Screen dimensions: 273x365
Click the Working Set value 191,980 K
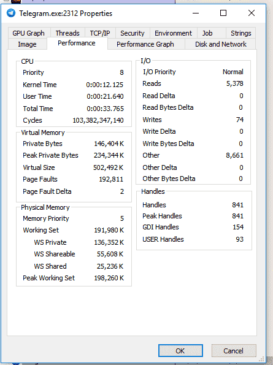tap(109, 230)
